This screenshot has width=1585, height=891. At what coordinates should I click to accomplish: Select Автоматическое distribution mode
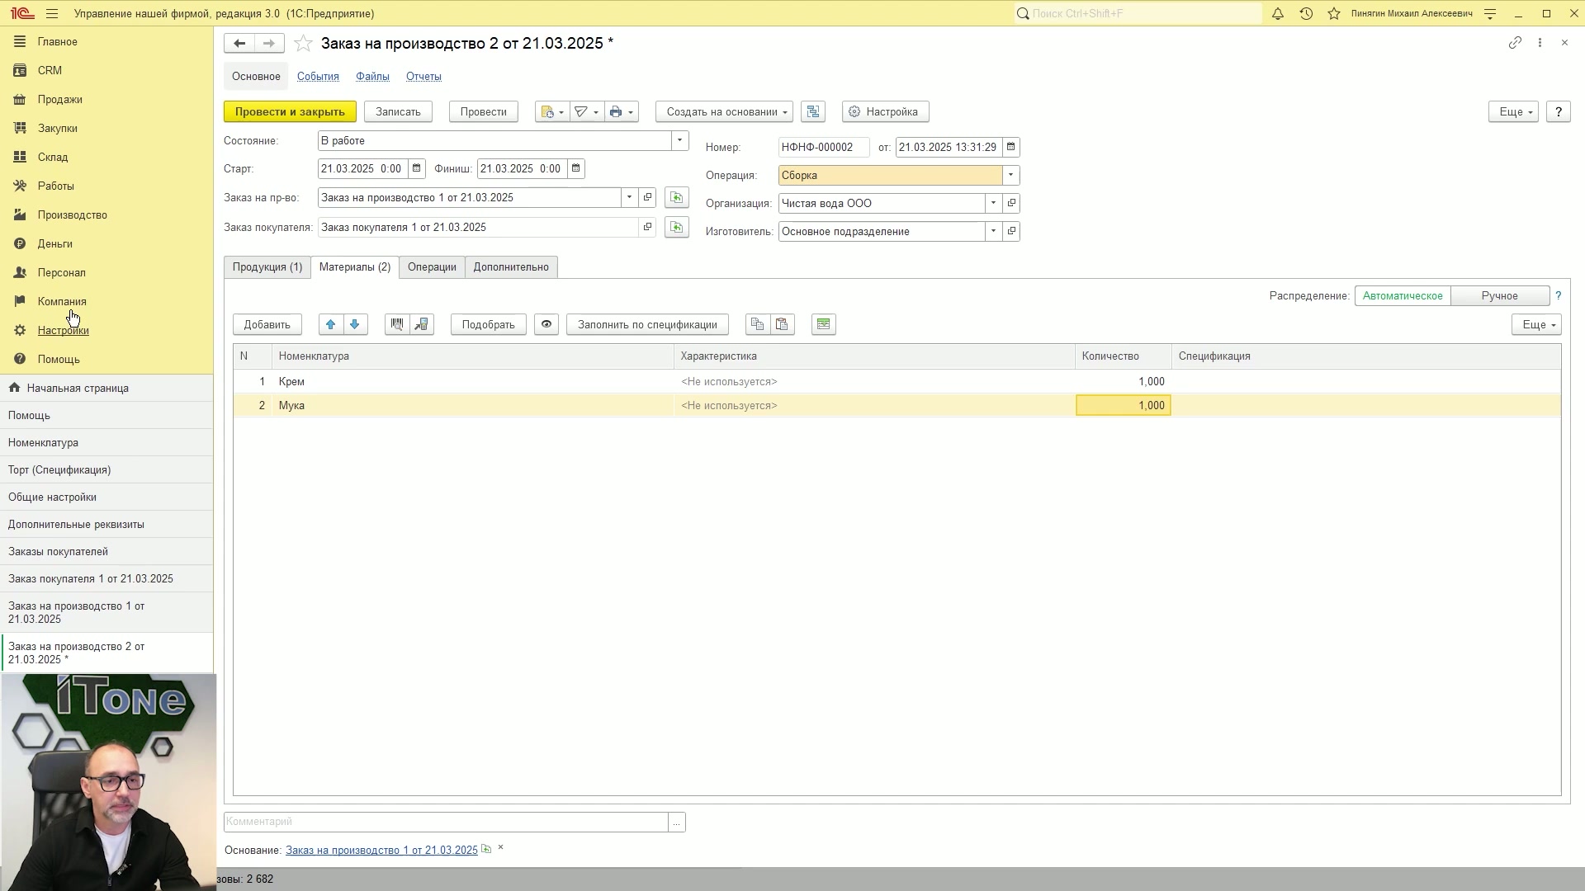1403,296
